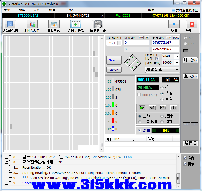Click the green 1.0s block color indicator

click(x=113, y=104)
